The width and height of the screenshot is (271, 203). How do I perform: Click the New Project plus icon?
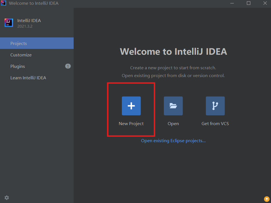click(131, 106)
